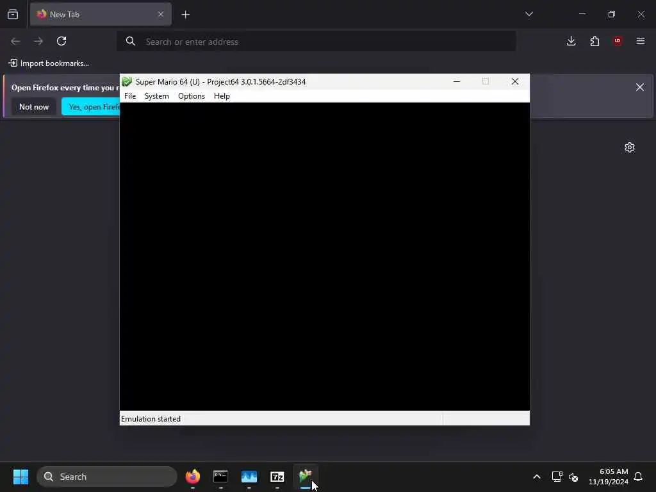The image size is (656, 492).
Task: Open the Firefox extensions puzzle icon
Action: [594, 41]
